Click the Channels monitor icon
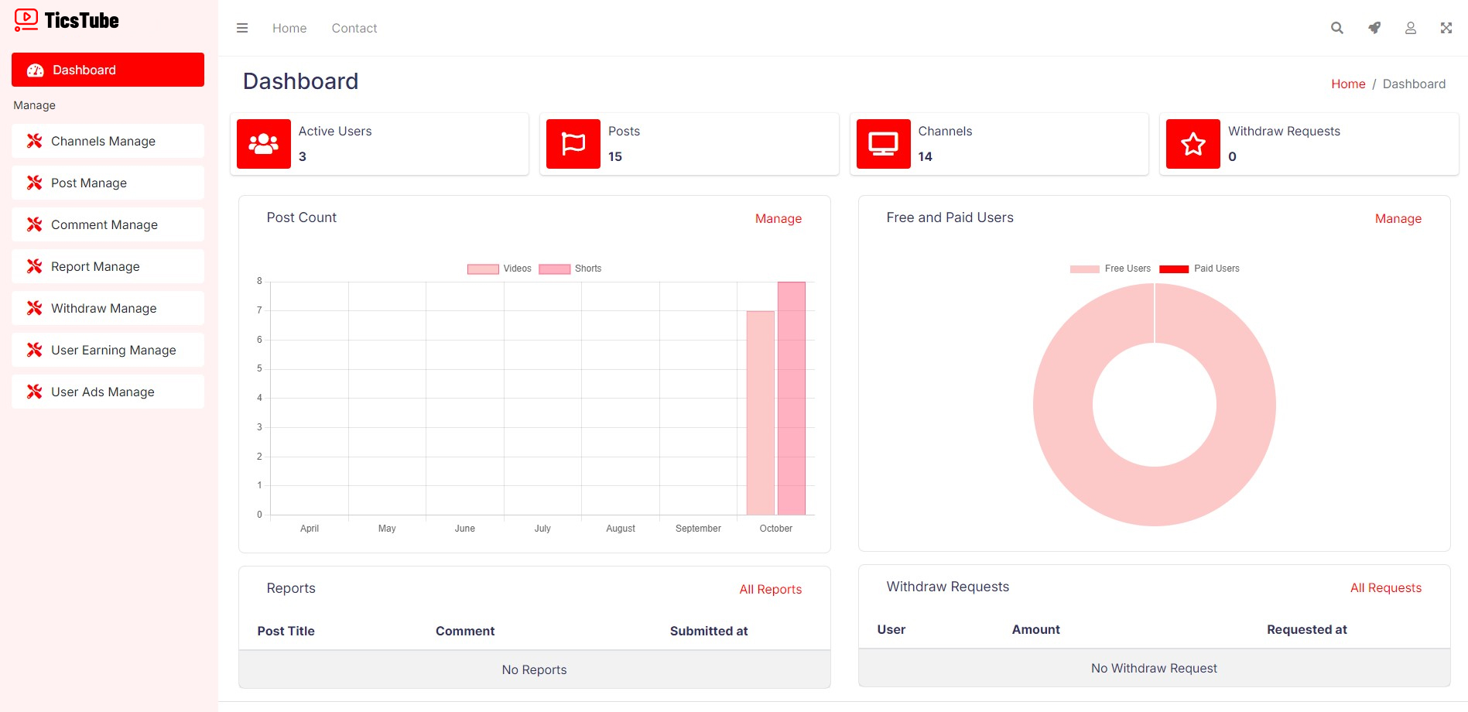Screen dimensions: 1468x712 [883, 144]
